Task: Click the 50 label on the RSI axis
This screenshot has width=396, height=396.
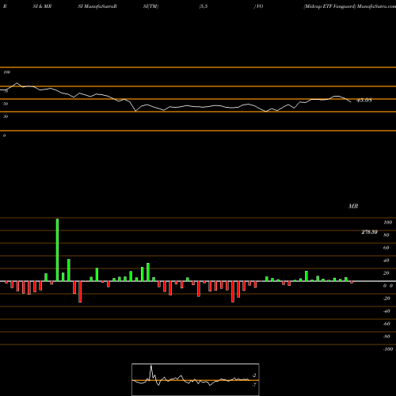Action: (x=6, y=104)
